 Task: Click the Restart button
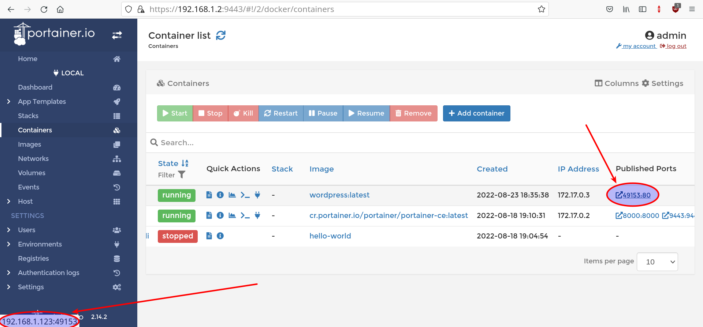(x=281, y=113)
